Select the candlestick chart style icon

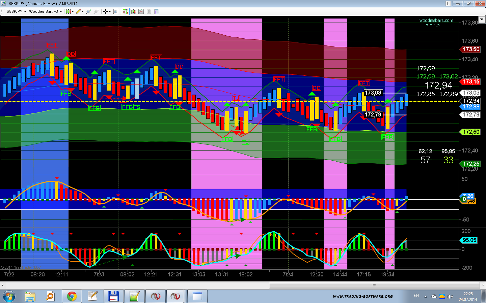(x=68, y=11)
